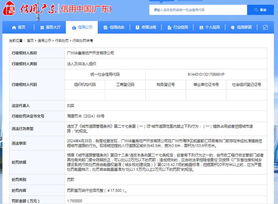This screenshot has height=204, width=278.
Task: Select fine amount value 1.750000
Action: click(75, 201)
